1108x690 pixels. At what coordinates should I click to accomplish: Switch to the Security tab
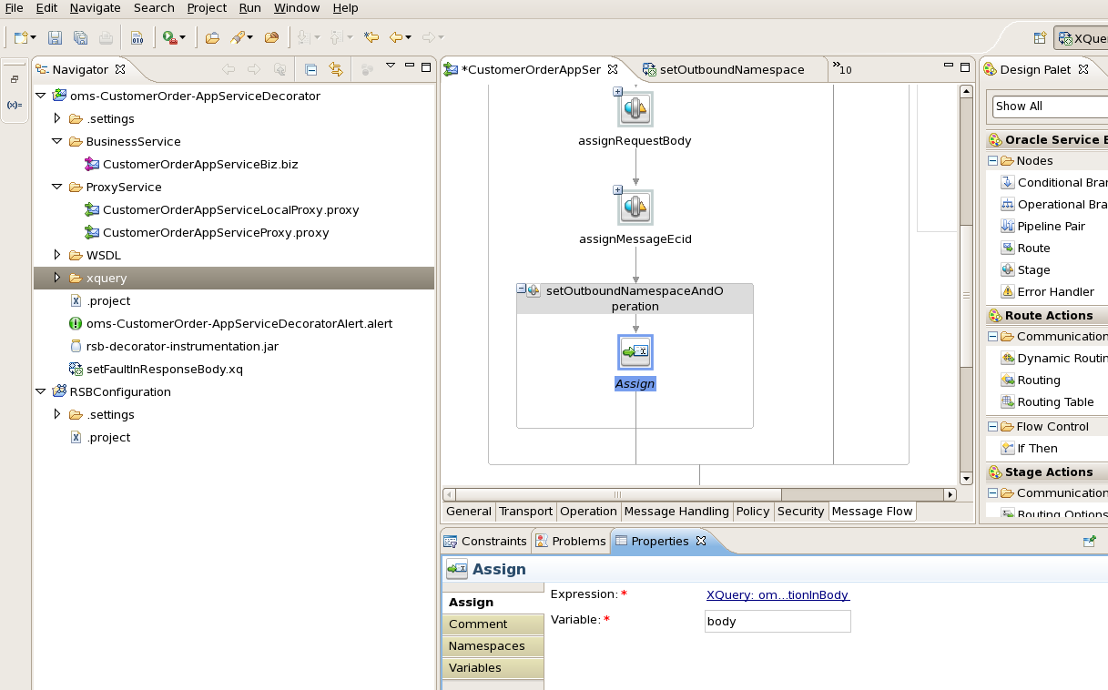[x=800, y=512]
